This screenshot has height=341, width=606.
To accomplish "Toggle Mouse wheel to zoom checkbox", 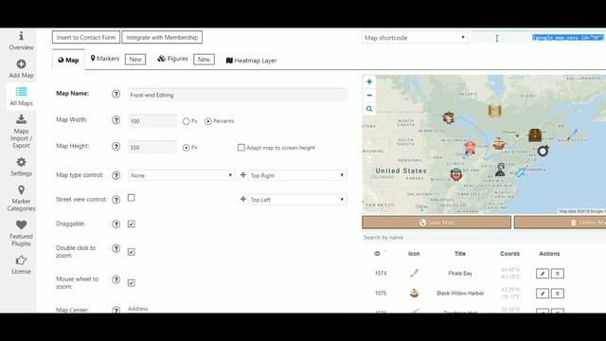I will pos(132,283).
